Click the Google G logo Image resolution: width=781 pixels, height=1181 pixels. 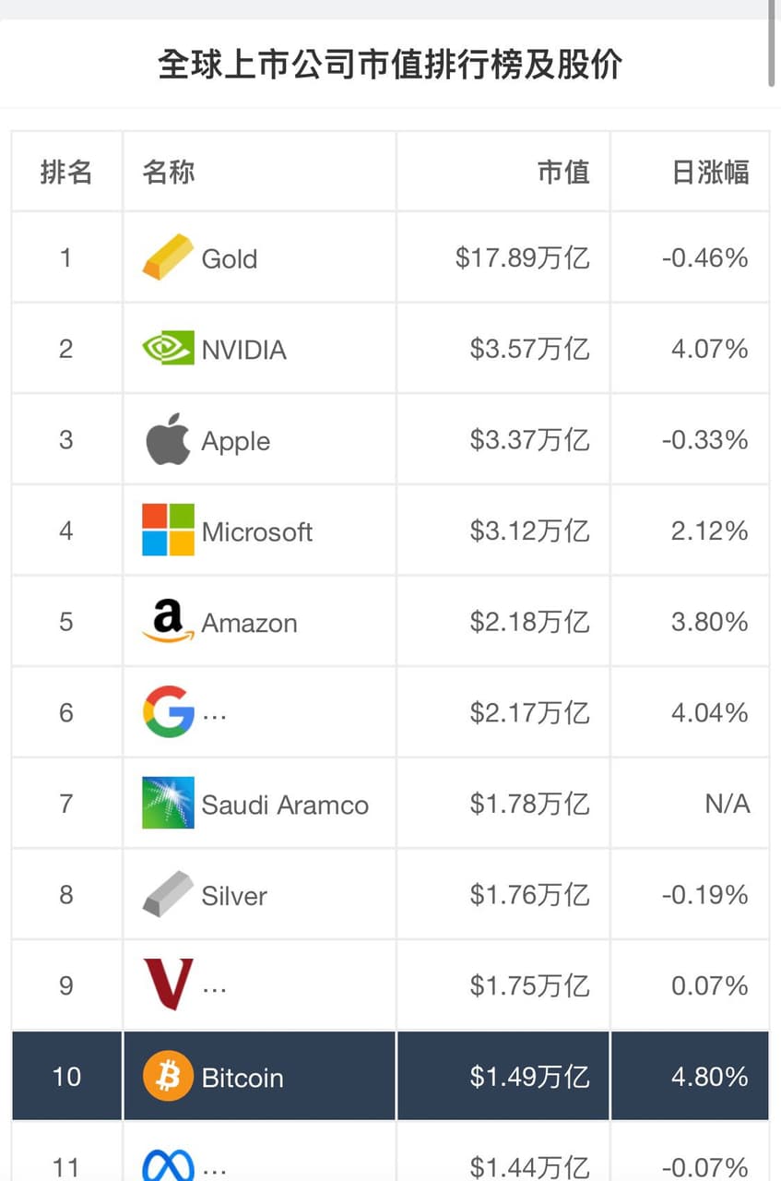168,712
